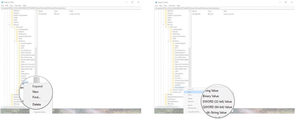Click the Personalization folder icon in right window

click(x=173, y=88)
